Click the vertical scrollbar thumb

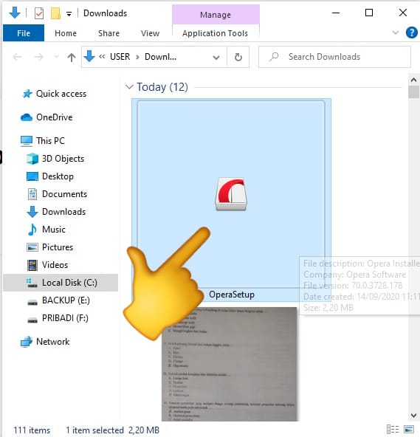tap(413, 92)
